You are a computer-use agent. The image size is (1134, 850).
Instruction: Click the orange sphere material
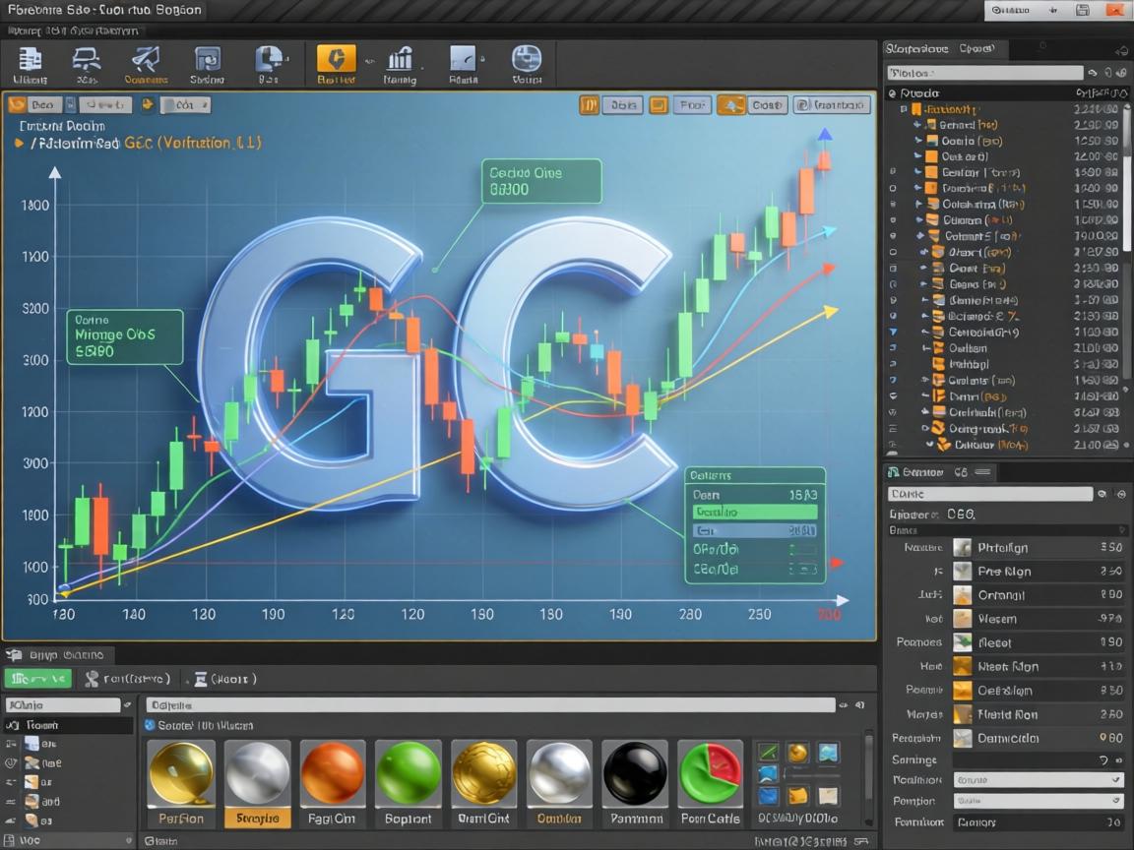pyautogui.click(x=332, y=774)
